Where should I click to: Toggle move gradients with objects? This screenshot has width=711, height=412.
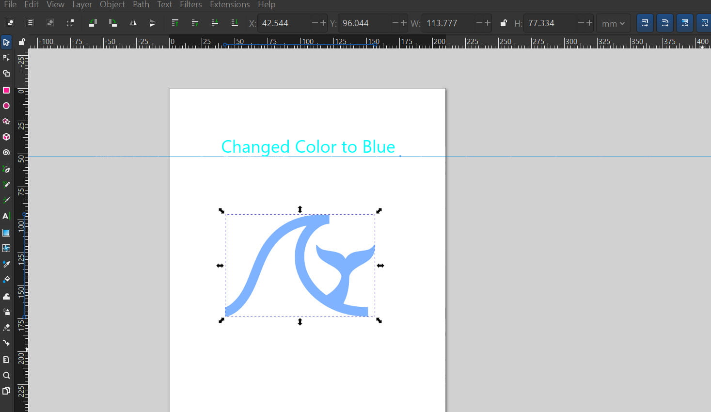(x=685, y=23)
